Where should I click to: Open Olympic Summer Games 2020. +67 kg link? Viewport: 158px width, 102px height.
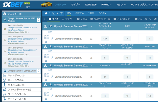coord(21,62)
